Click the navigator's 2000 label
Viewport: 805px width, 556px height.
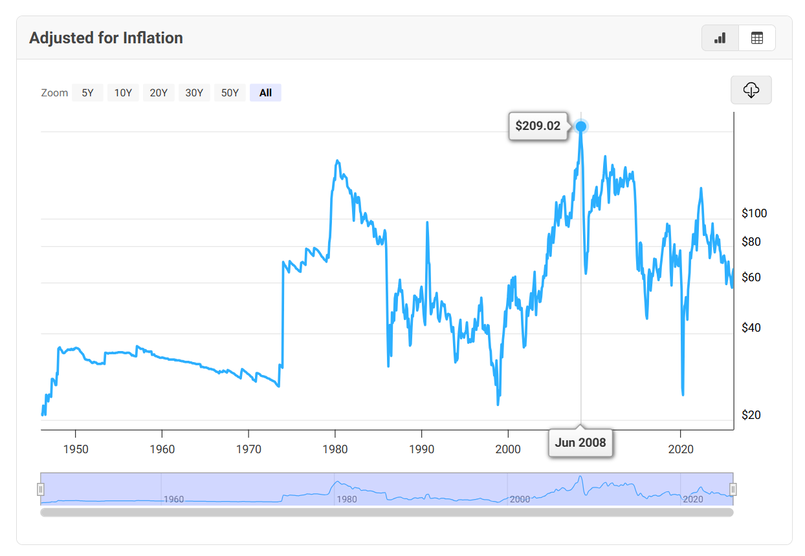[x=520, y=500]
